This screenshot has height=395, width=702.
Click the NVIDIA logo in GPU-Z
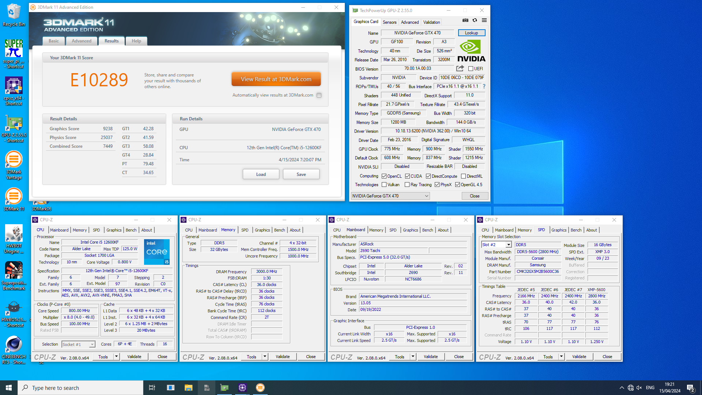471,51
